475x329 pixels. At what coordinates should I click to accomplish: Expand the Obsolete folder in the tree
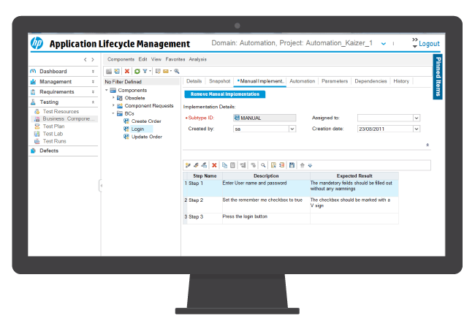coord(113,97)
